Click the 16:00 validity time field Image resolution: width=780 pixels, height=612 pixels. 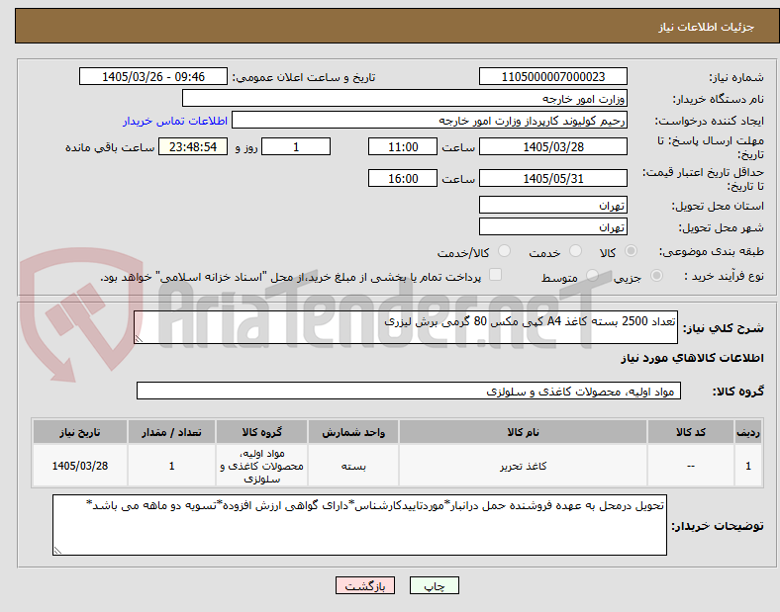pos(403,178)
